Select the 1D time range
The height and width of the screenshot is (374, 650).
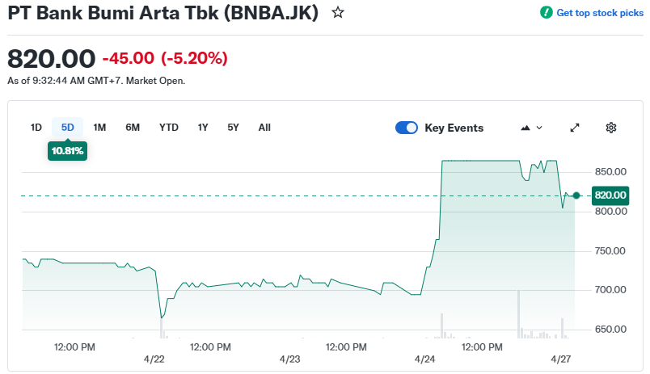click(36, 128)
